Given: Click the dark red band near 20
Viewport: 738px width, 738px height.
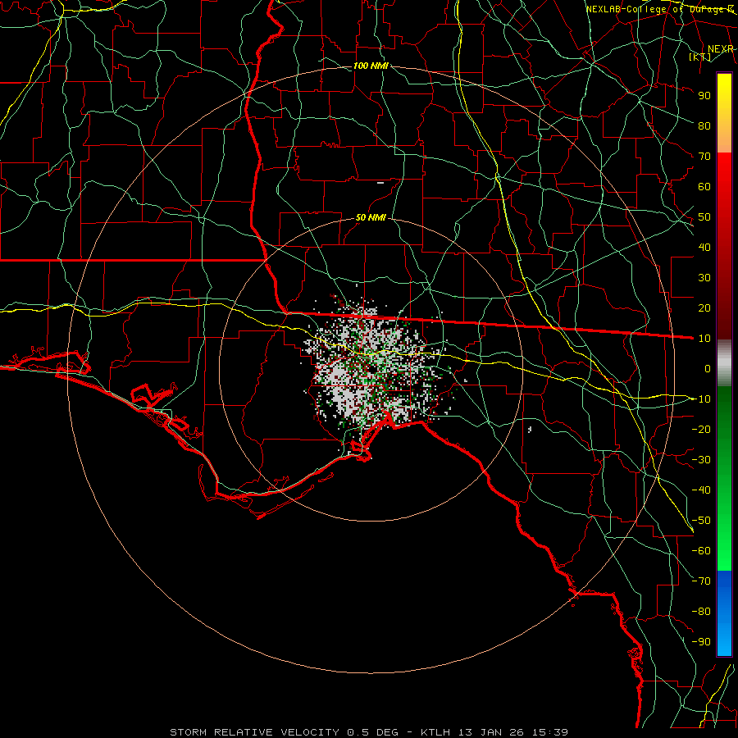Looking at the screenshot, I should coord(724,308).
